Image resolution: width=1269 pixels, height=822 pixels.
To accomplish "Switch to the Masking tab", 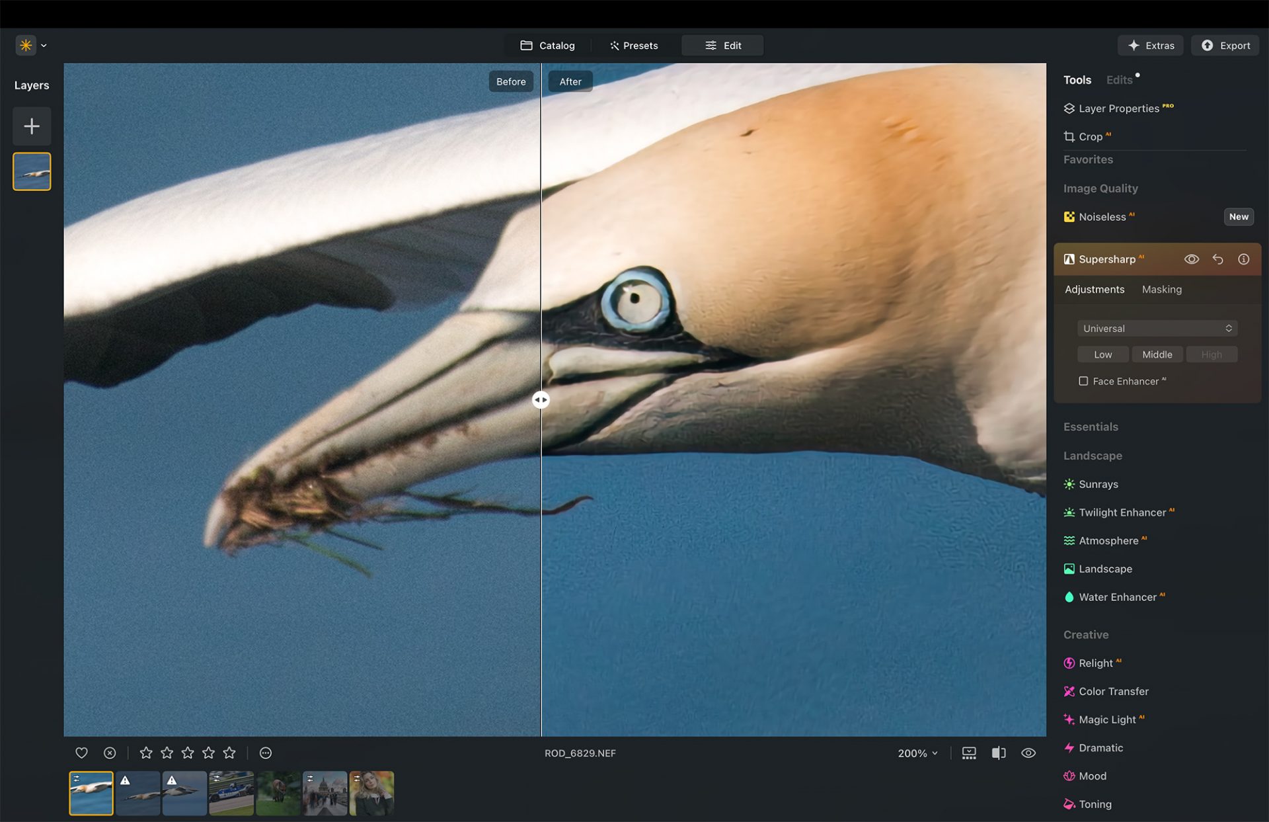I will (1161, 289).
